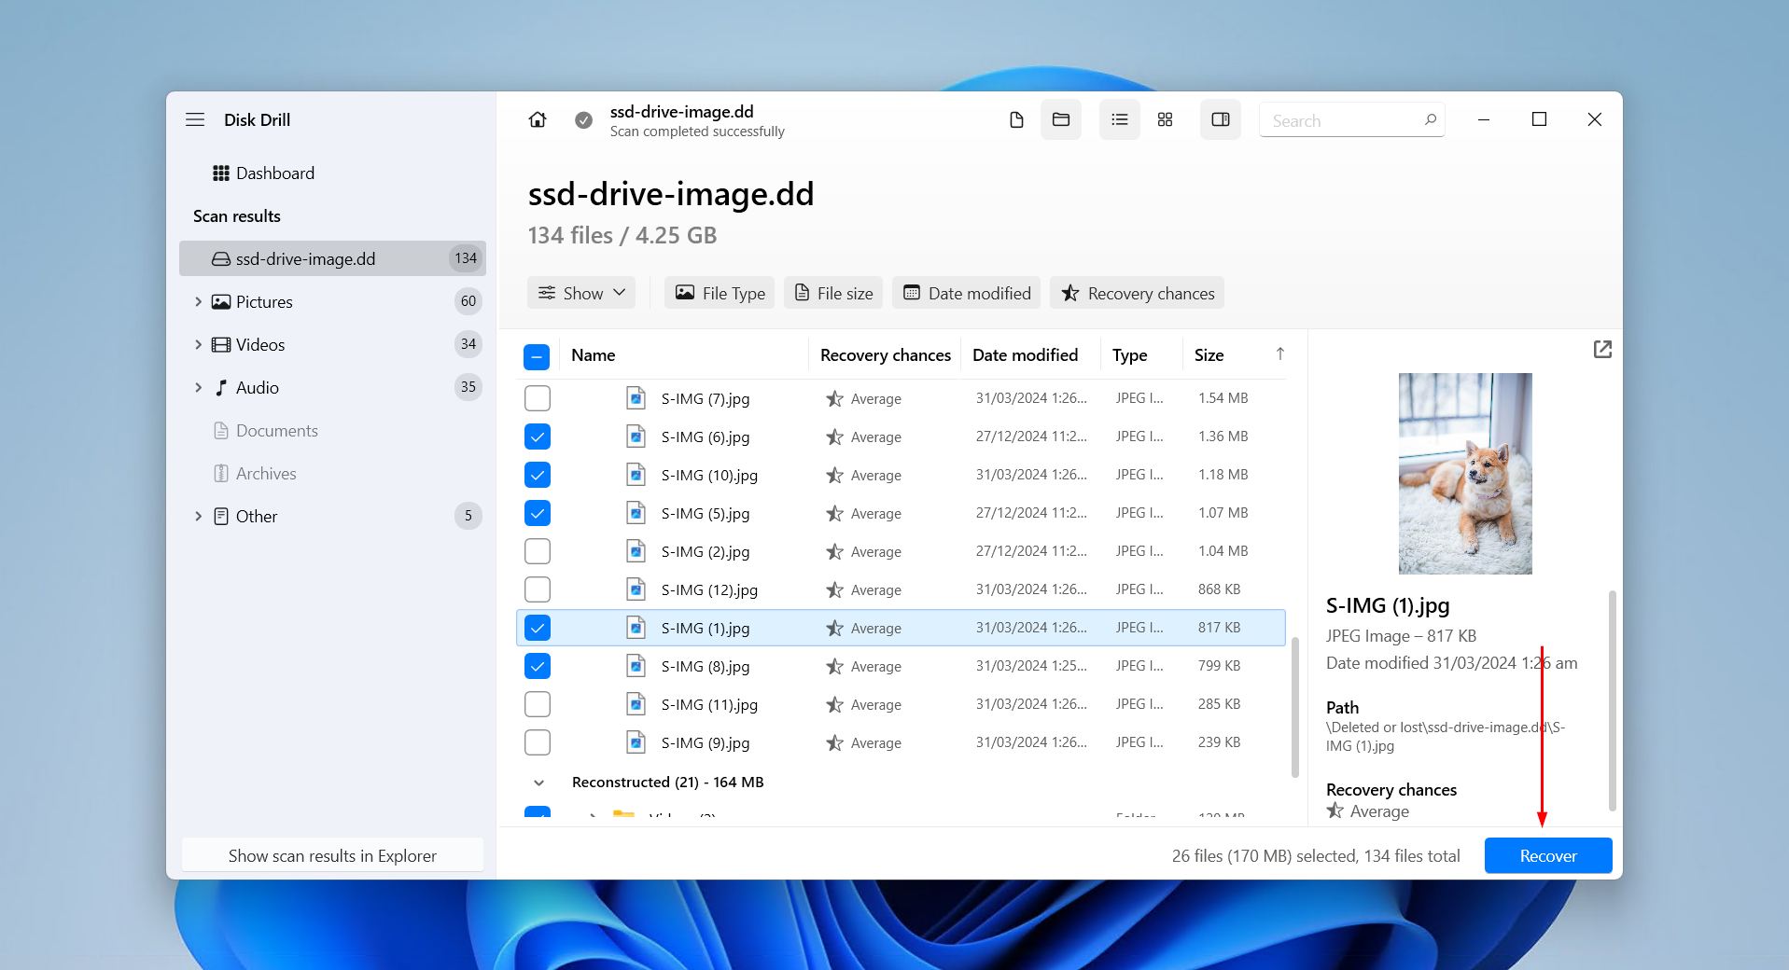Click the puppy preview thumbnail

coord(1465,473)
